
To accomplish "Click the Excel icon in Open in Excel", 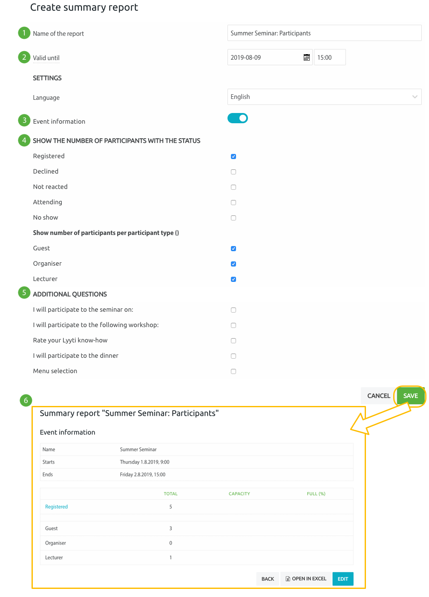I will click(288, 579).
